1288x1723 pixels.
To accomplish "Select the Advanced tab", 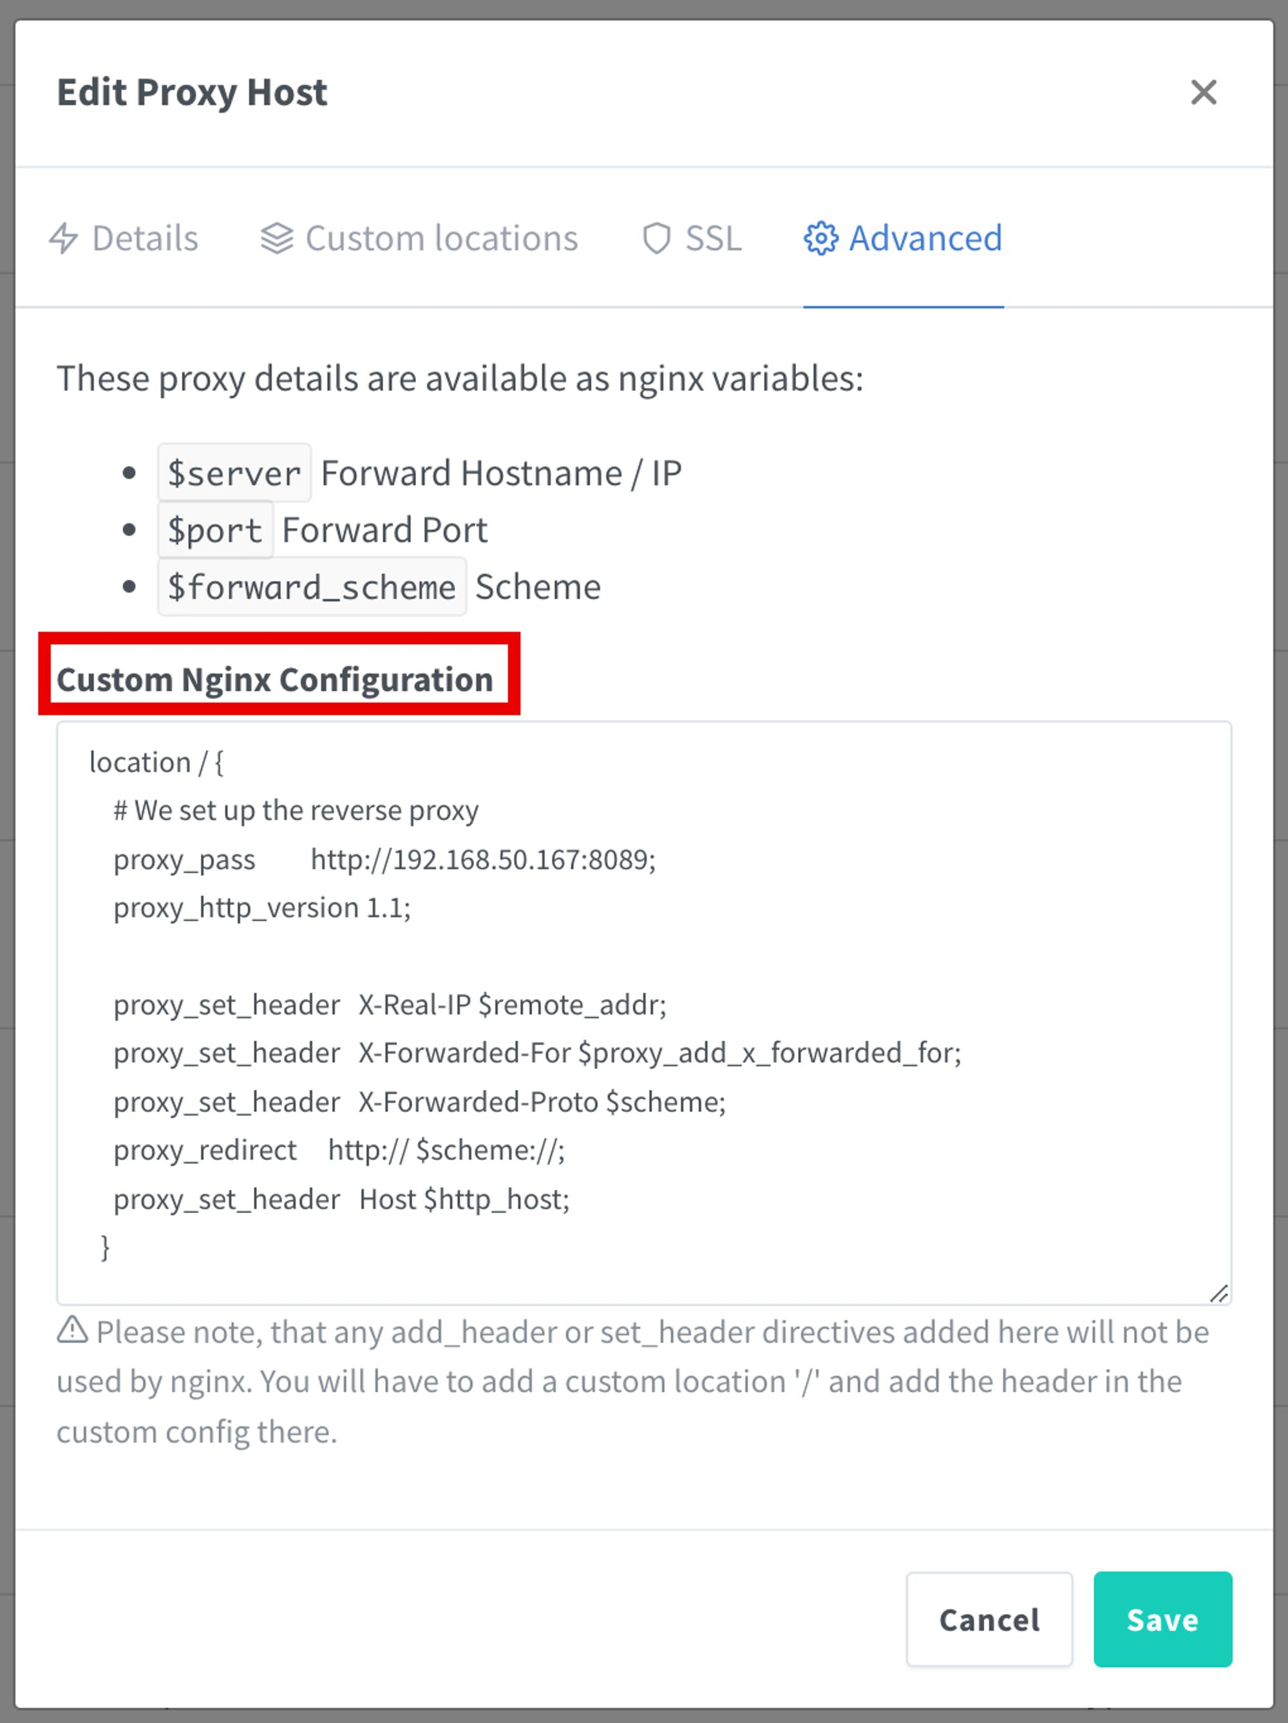I will click(904, 238).
